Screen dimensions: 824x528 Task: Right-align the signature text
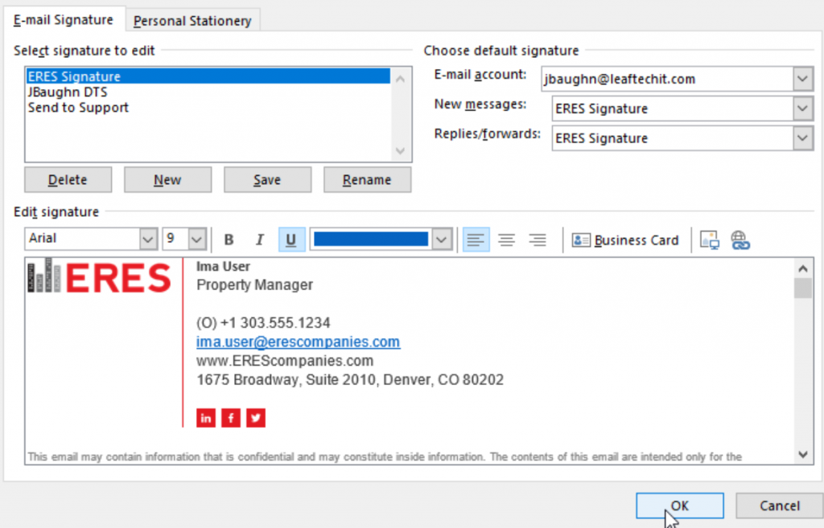[x=537, y=239]
